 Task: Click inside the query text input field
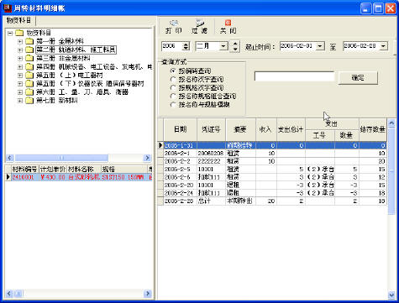[294, 76]
